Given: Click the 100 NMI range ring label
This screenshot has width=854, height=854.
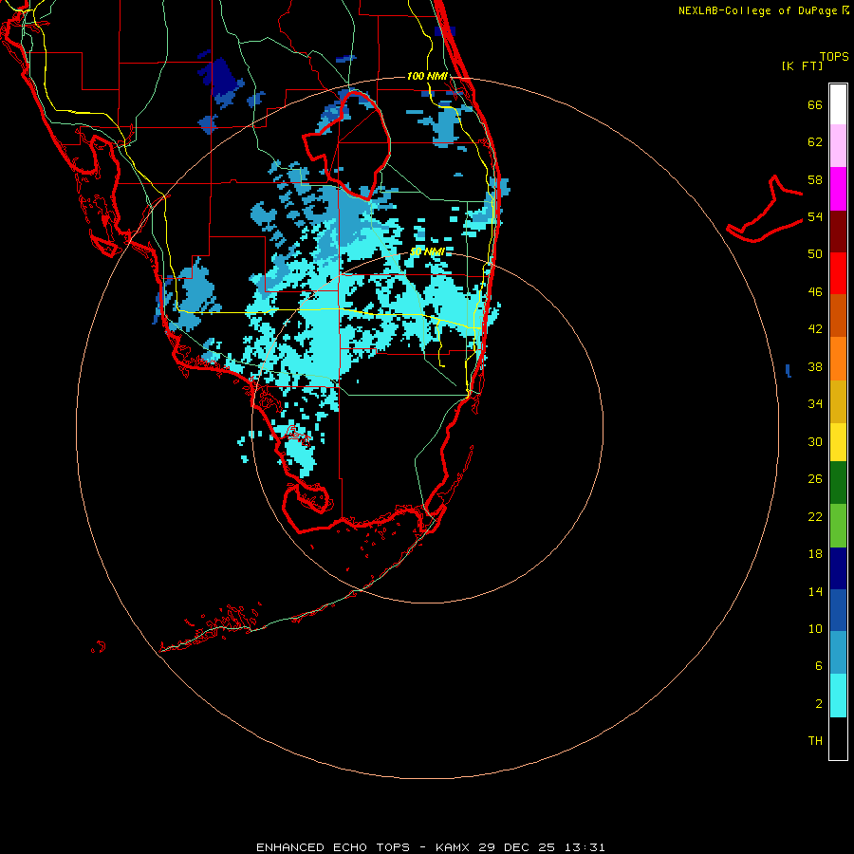Looking at the screenshot, I should (x=427, y=76).
